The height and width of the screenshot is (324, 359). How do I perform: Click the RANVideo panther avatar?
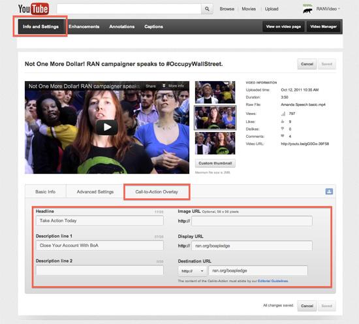307,9
